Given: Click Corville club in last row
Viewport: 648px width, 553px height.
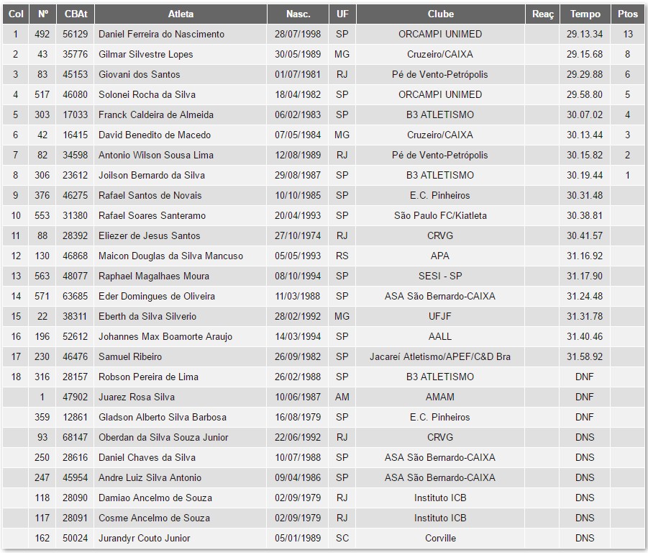Looking at the screenshot, I should 440,538.
